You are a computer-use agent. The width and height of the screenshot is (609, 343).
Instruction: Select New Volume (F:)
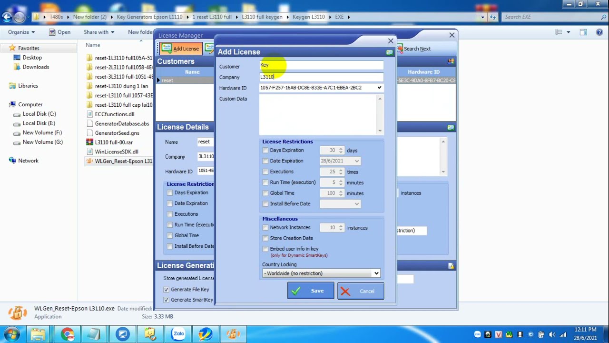42,133
